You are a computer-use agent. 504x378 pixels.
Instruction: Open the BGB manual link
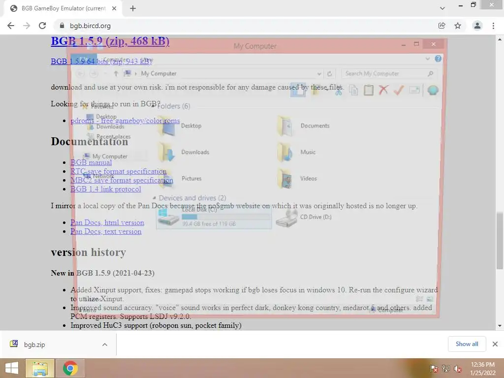91,162
